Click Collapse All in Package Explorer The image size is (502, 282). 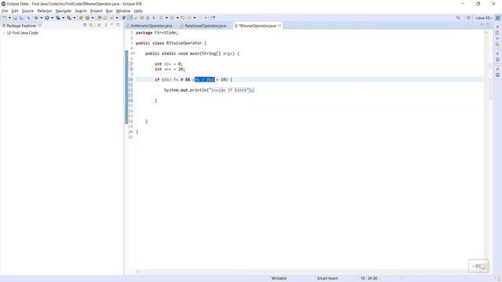pos(85,25)
